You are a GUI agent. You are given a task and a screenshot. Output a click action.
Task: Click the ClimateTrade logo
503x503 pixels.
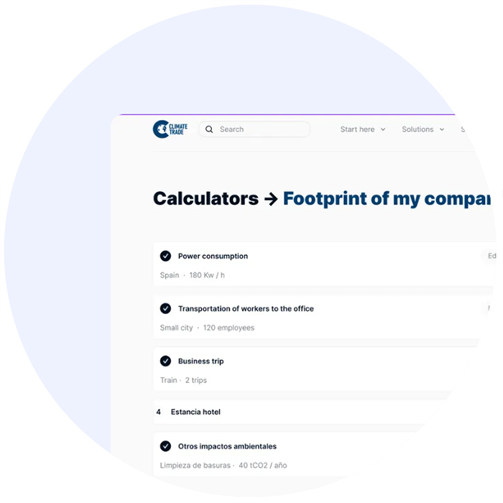(x=170, y=129)
